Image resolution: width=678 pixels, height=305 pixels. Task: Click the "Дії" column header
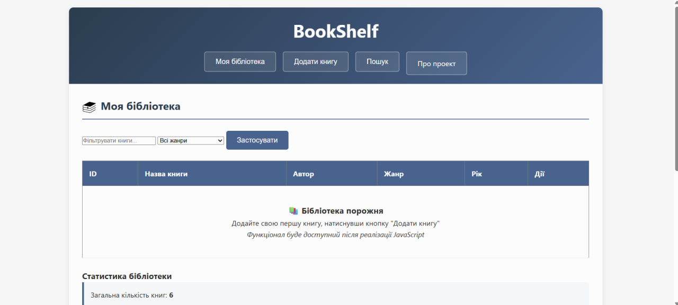[x=539, y=173]
